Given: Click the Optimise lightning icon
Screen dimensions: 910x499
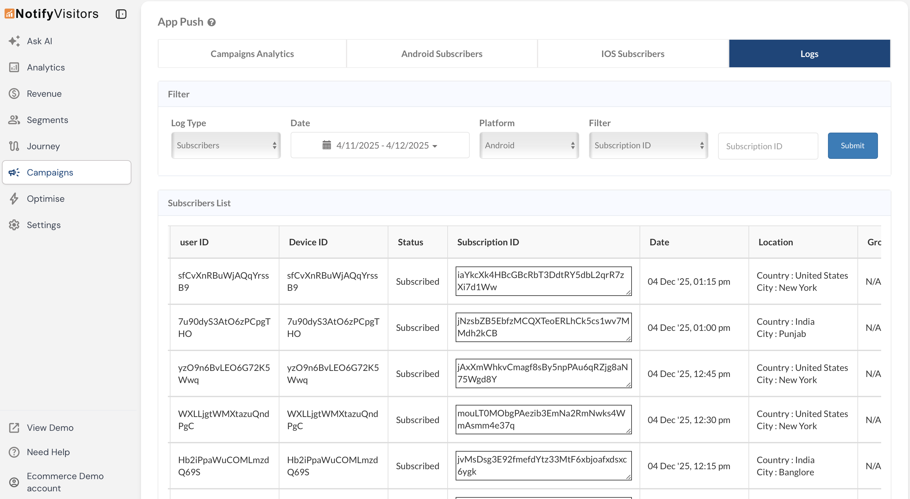Looking at the screenshot, I should pos(14,199).
